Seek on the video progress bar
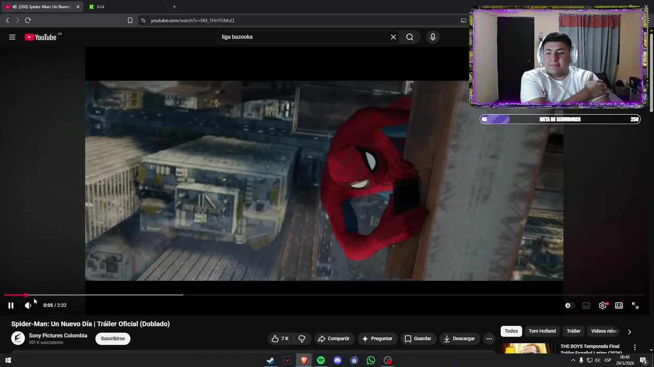 point(307,295)
